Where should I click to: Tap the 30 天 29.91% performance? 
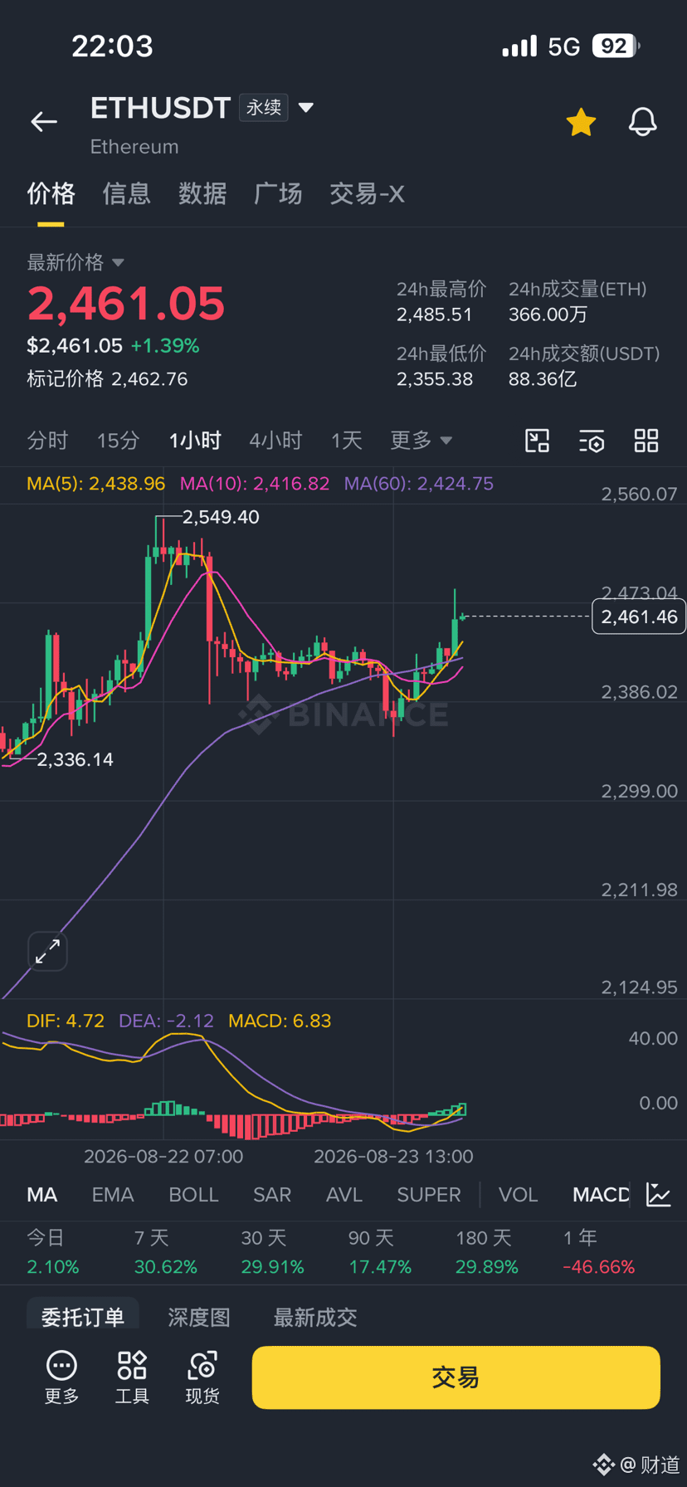[273, 1253]
